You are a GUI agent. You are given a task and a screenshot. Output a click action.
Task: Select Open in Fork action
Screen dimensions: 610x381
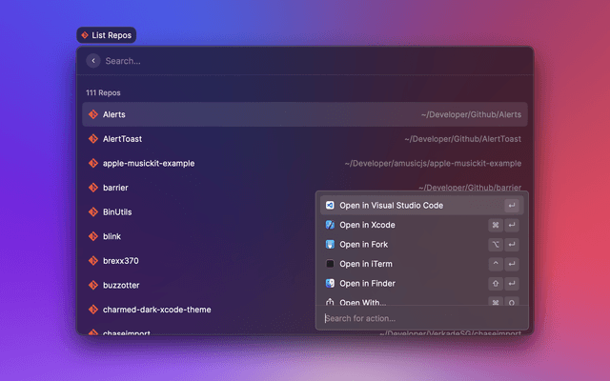[x=363, y=245]
